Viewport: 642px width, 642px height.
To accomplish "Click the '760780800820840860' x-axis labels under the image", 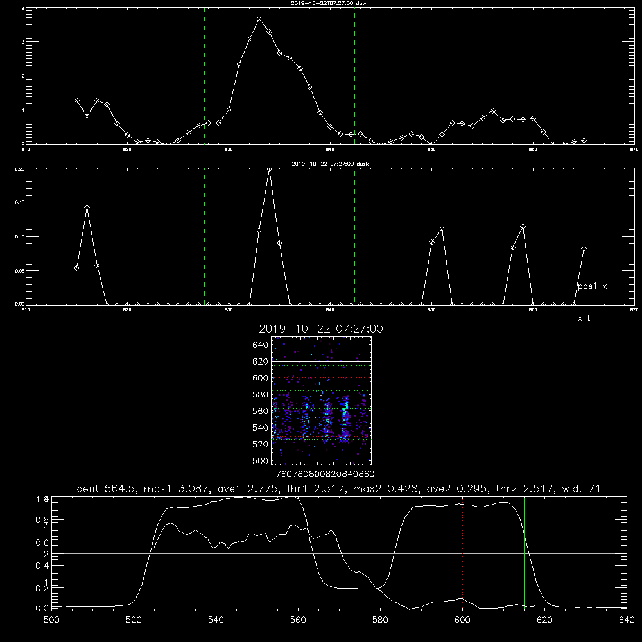I will tap(325, 474).
